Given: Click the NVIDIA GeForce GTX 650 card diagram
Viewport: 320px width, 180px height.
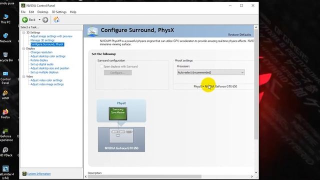Looking at the screenshot, I should pyautogui.click(x=121, y=139).
